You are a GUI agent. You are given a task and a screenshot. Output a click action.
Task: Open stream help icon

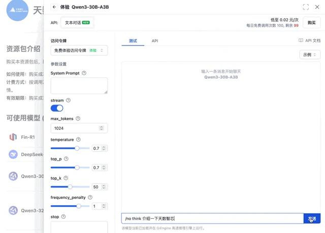68,100
